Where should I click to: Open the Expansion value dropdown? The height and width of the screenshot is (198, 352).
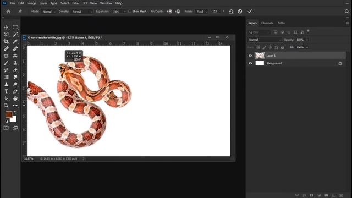coord(125,12)
